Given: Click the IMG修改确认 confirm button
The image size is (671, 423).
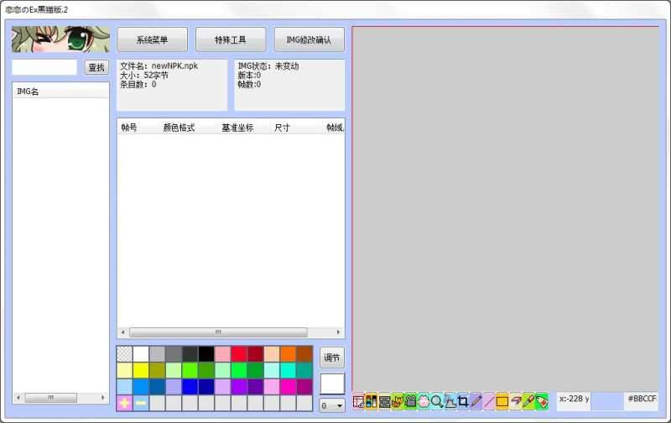Looking at the screenshot, I should [309, 39].
